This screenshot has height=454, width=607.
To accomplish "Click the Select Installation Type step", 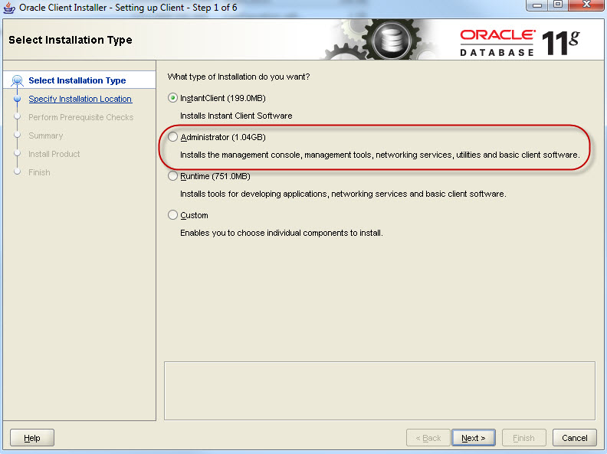I will point(77,80).
